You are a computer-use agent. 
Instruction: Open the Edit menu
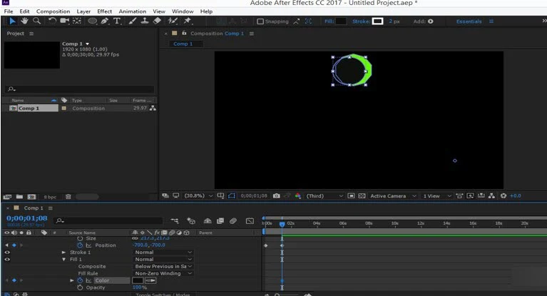[24, 11]
